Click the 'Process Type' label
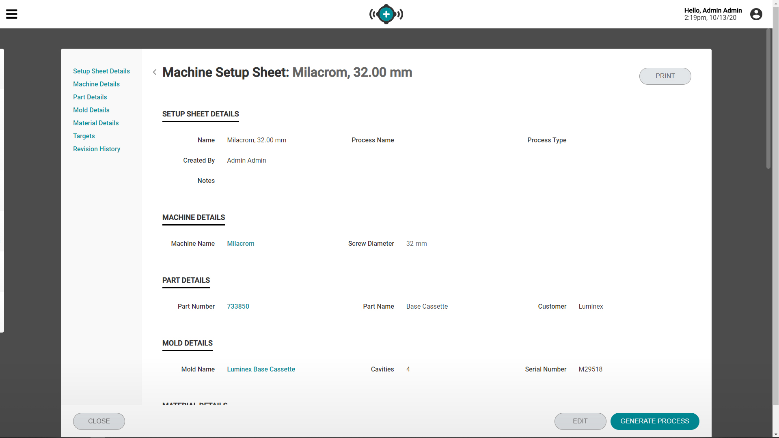779x438 pixels. [x=547, y=140]
